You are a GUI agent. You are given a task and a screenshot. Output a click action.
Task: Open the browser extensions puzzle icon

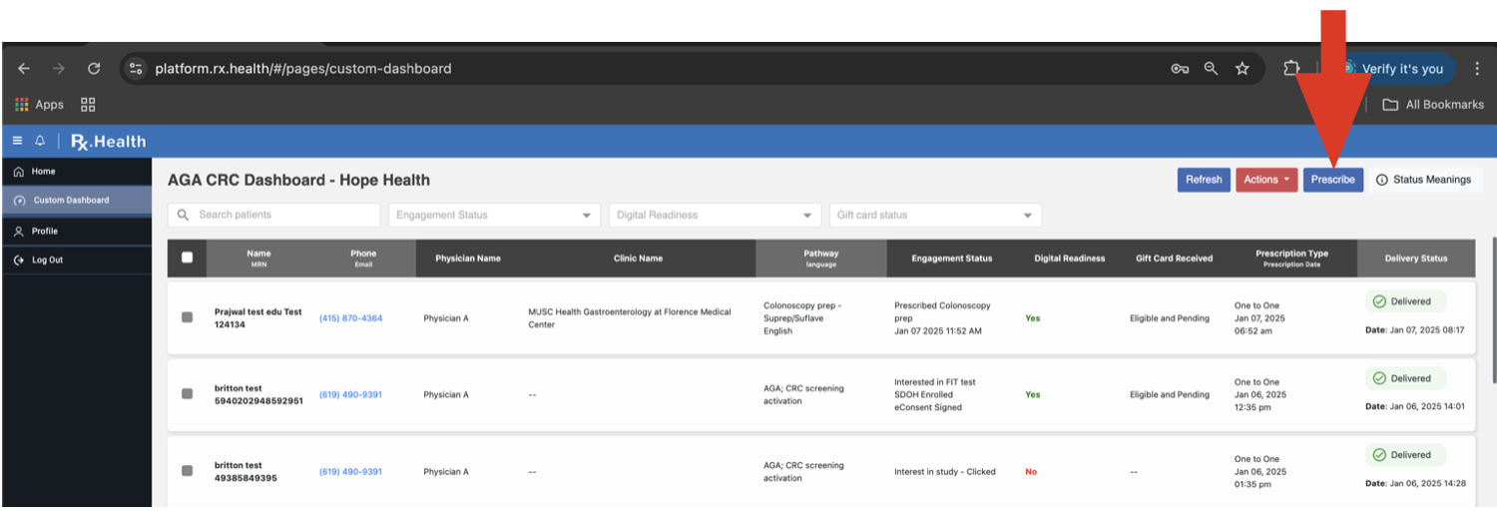(x=1291, y=69)
